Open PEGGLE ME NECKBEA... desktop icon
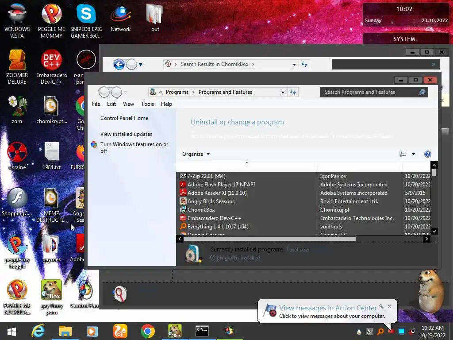 click(x=17, y=297)
